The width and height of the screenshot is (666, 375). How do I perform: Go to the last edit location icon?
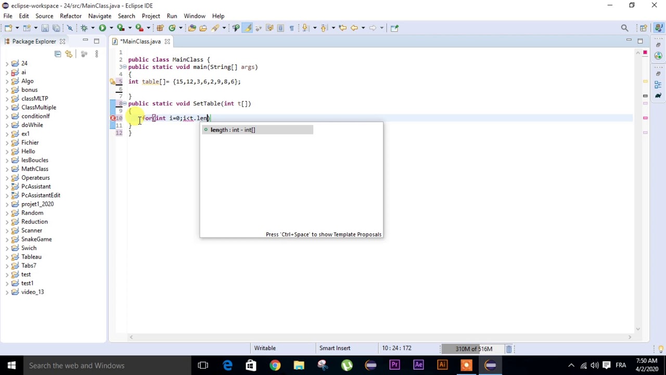[x=342, y=28]
